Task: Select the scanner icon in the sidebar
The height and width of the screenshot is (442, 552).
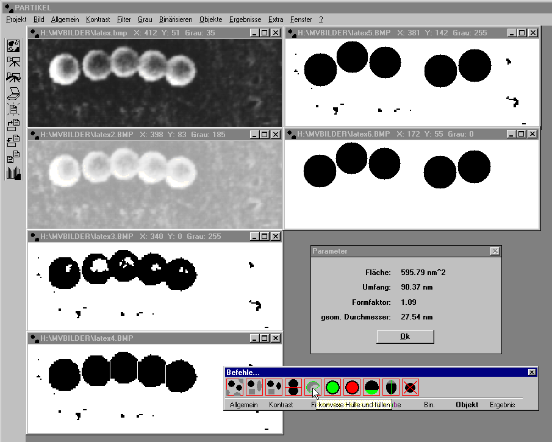Action: tap(13, 93)
